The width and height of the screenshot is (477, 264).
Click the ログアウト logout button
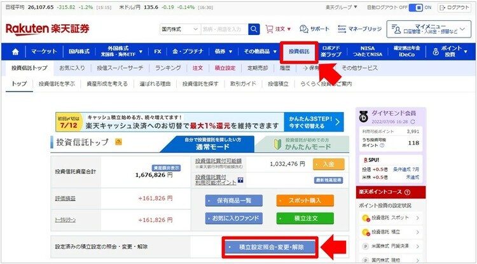pyautogui.click(x=454, y=8)
